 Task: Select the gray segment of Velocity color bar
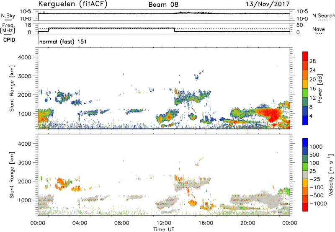(305, 175)
